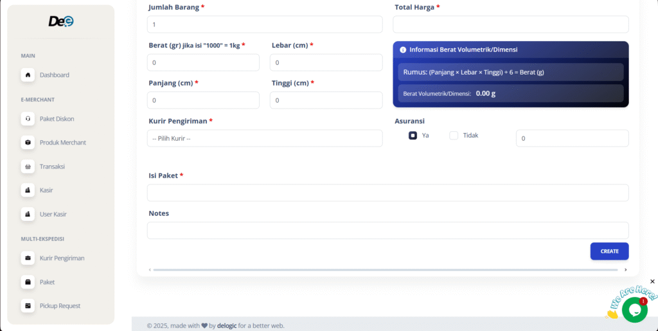Click the Pickup Request icon
Screen dimensions: 658x331
28,306
